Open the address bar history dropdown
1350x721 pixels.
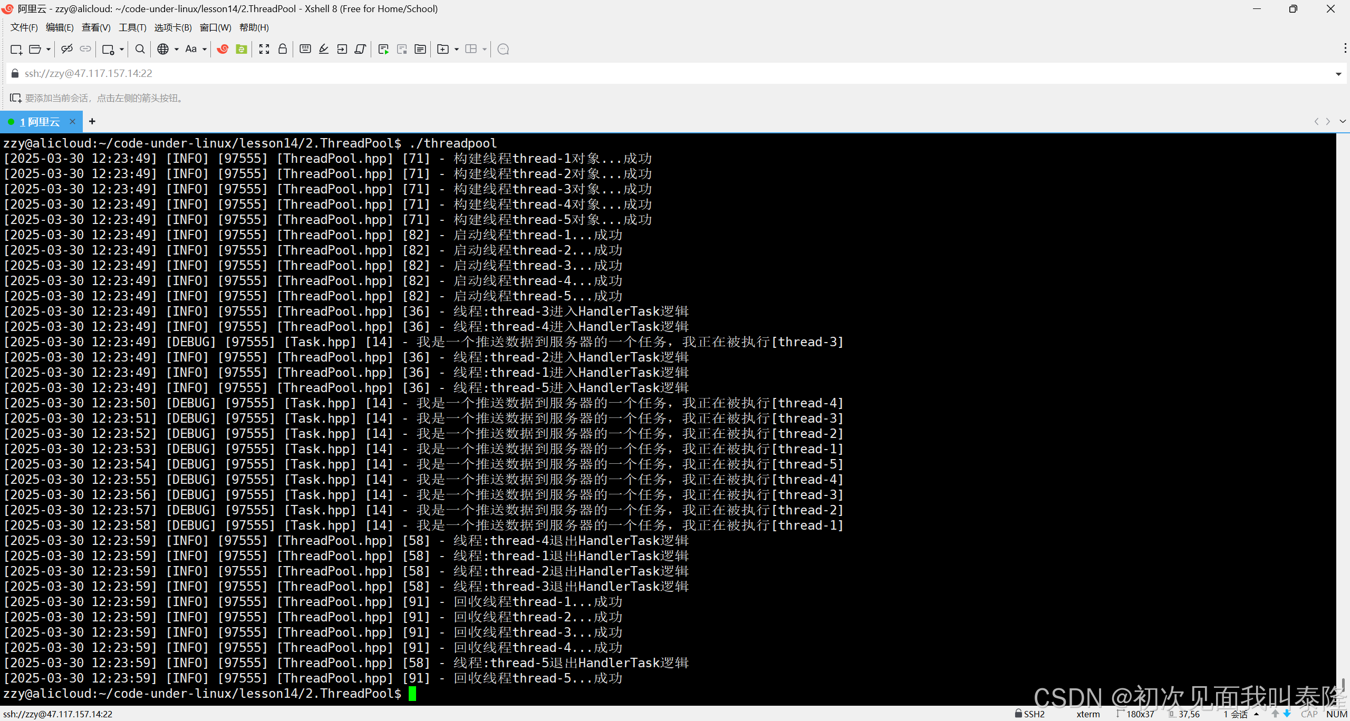click(x=1338, y=74)
